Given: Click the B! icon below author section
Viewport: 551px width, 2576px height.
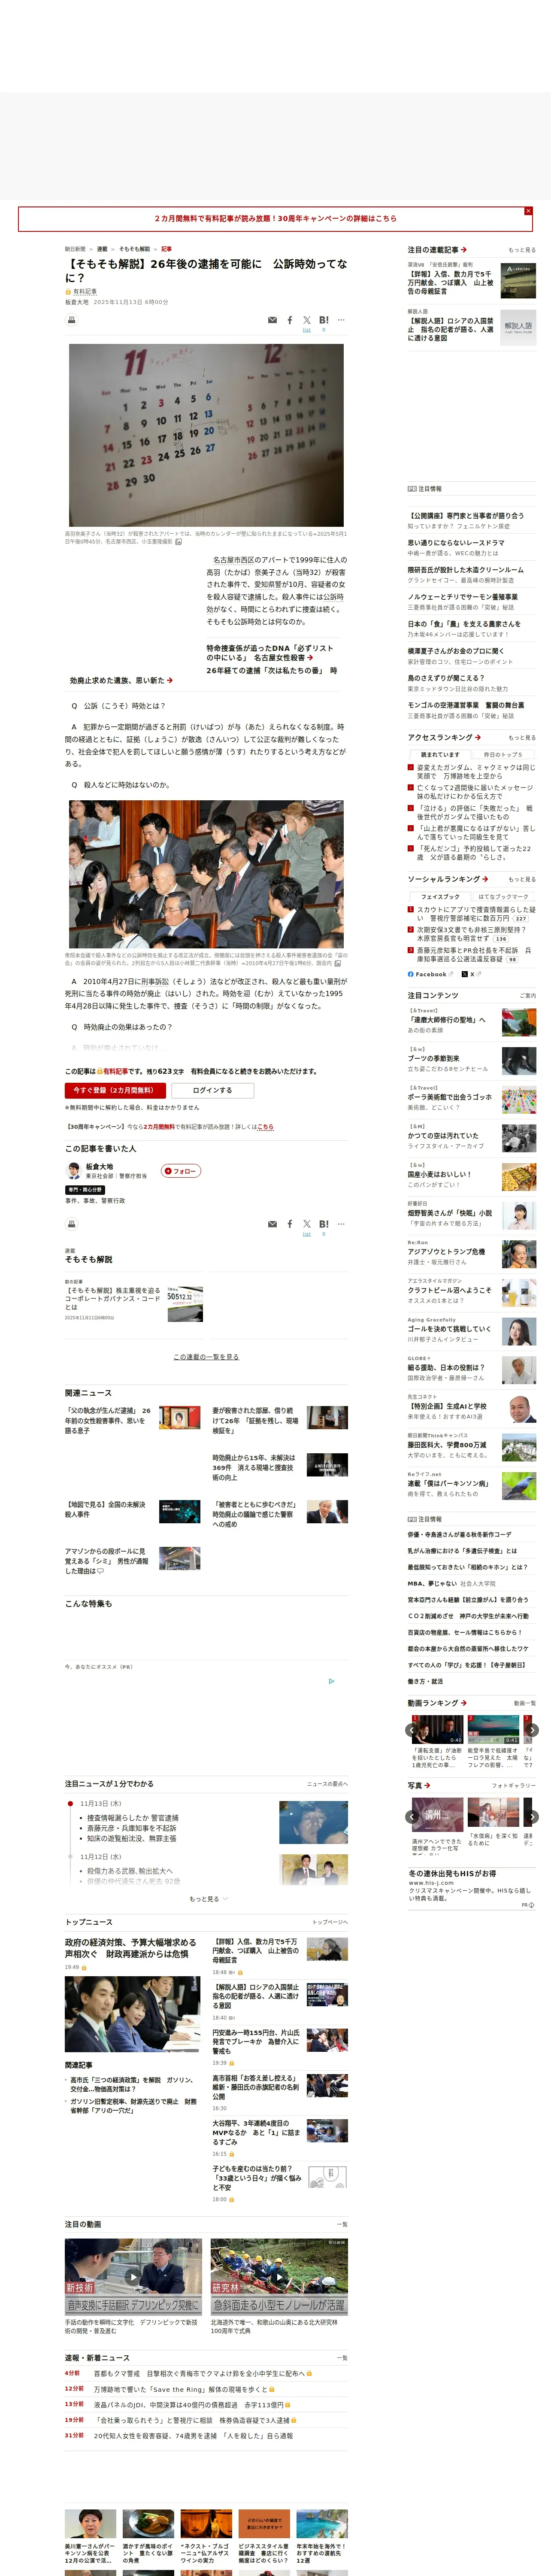Looking at the screenshot, I should (323, 1224).
